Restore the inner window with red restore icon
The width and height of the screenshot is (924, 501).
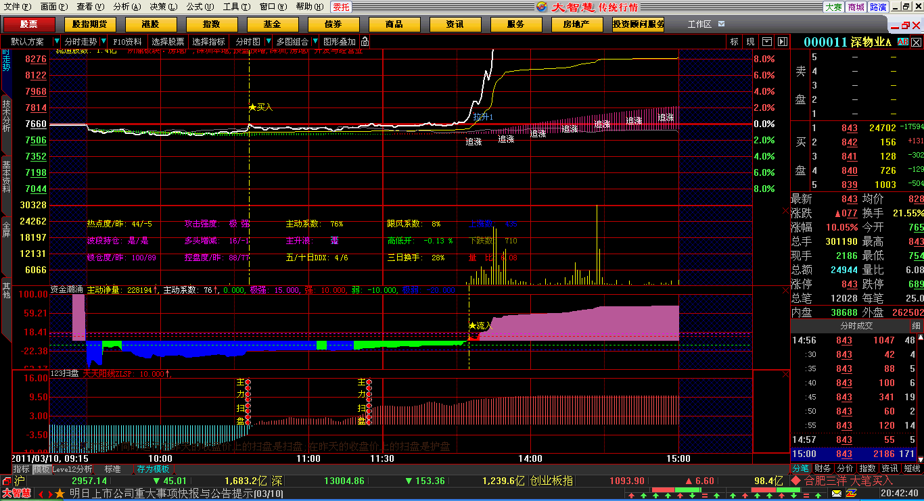(x=904, y=24)
